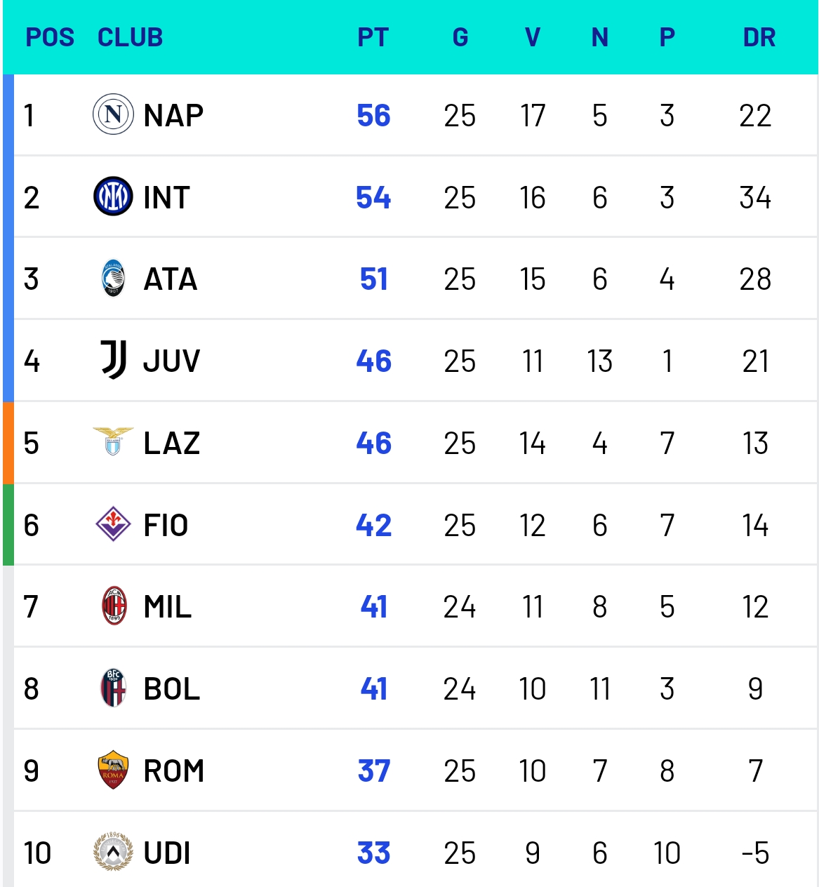Open the NAP team name link

click(x=173, y=115)
